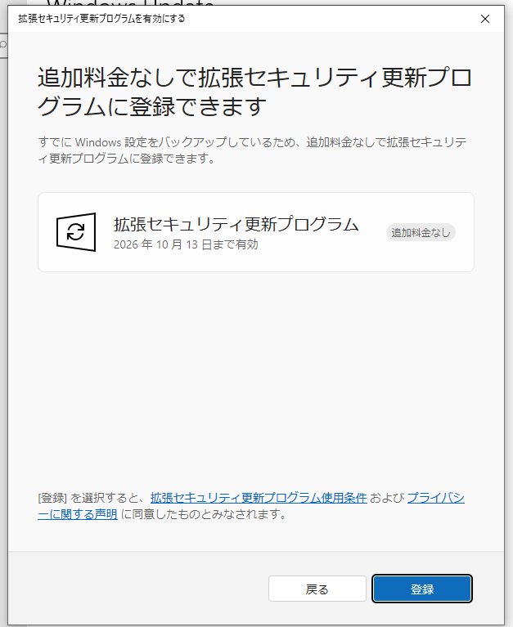Click the 登録 button to enroll
The image size is (513, 627).
421,589
